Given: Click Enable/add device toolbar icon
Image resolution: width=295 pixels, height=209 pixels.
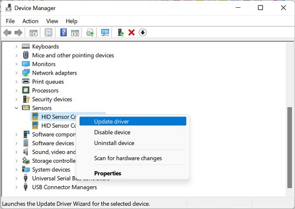Looking at the screenshot, I should 121,32.
